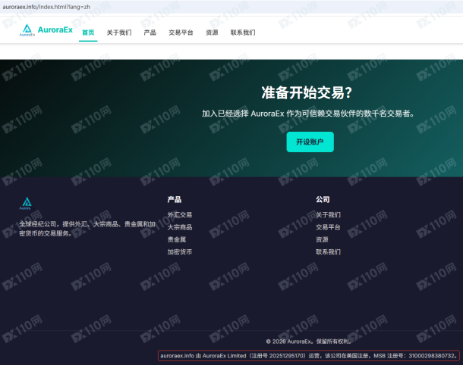The width and height of the screenshot is (463, 365).
Task: Open 大宗商品 footer link
Action: (180, 227)
